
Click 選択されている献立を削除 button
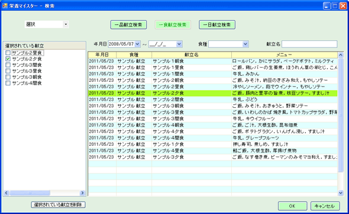[x=58, y=205]
